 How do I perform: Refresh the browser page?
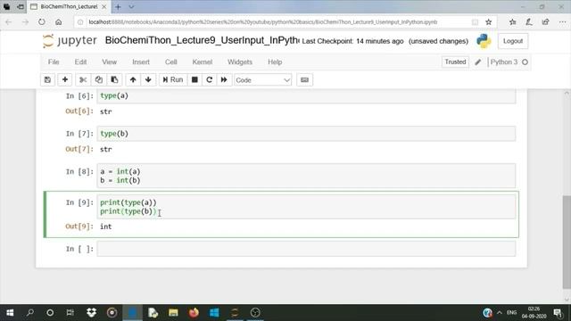click(42, 21)
